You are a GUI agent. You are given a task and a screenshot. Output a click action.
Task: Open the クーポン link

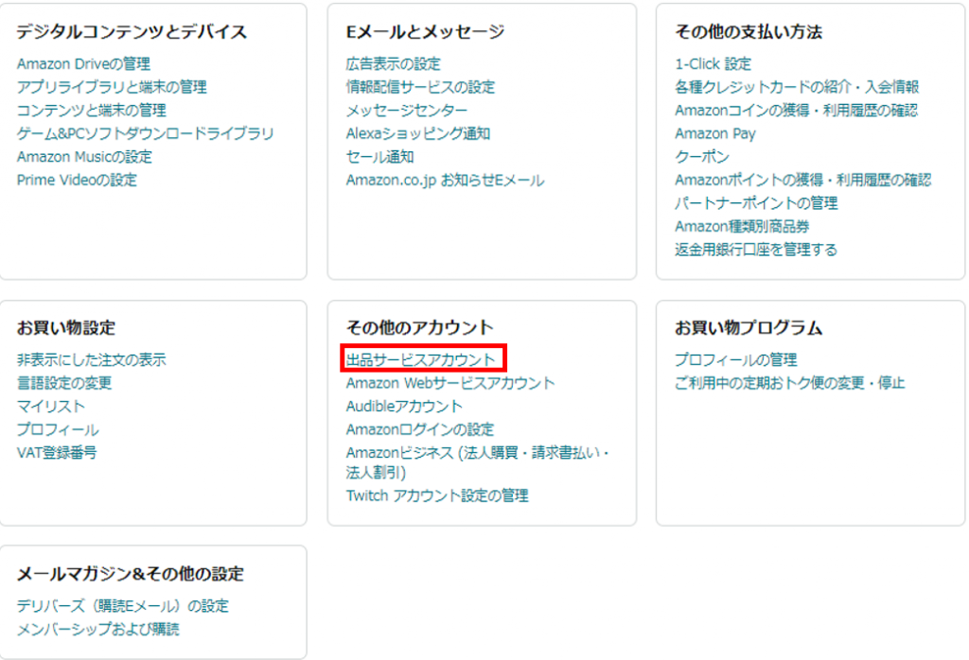tap(702, 157)
